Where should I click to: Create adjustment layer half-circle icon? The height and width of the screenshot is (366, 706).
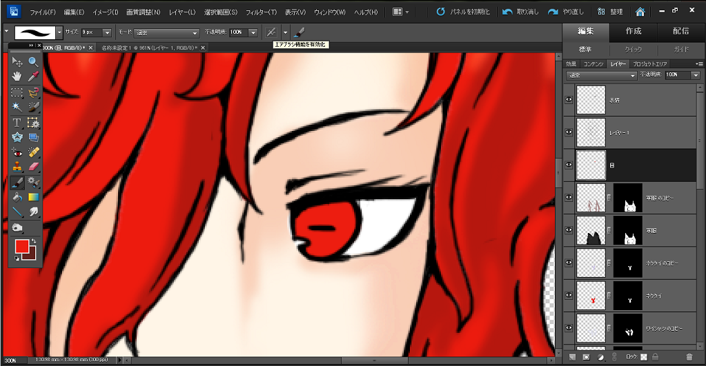(600, 357)
